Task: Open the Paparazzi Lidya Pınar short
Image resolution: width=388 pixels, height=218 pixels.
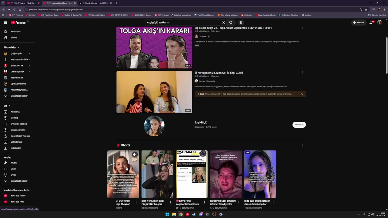Action: [x=192, y=174]
